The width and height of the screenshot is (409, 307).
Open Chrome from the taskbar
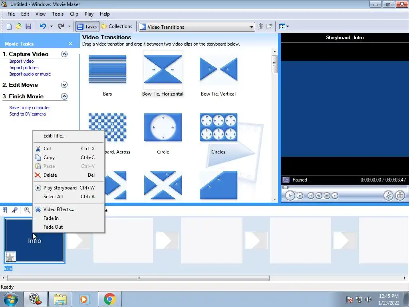pyautogui.click(x=110, y=299)
